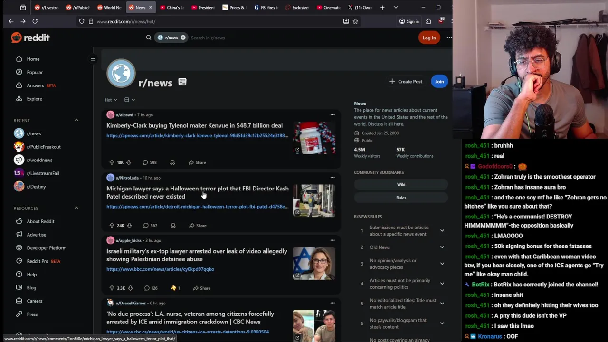The height and width of the screenshot is (342, 608).
Task: Expand rule 1 about specific news events
Action: [442, 231]
